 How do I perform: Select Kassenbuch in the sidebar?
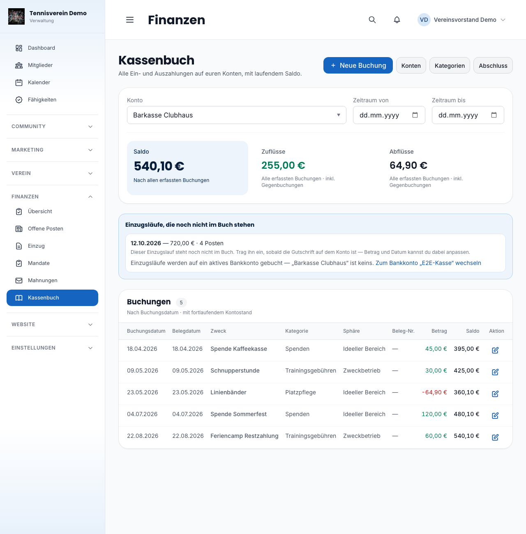[x=52, y=298]
